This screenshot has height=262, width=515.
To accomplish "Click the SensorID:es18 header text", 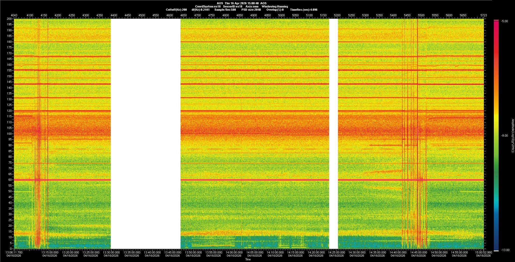I will (x=233, y=6).
